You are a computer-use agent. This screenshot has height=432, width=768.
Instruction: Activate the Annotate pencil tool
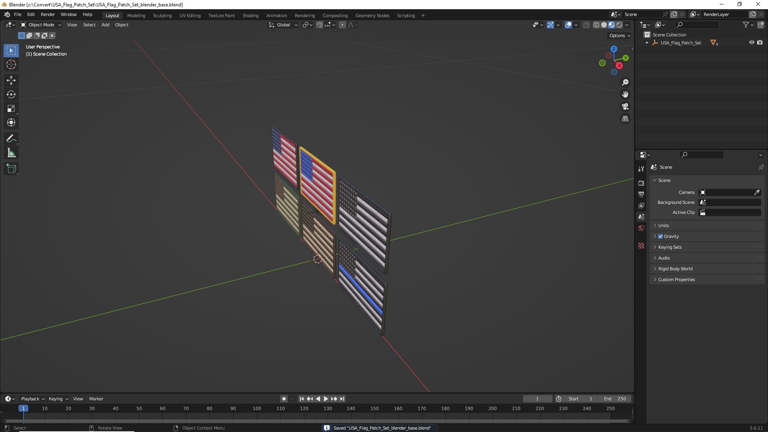(x=11, y=139)
